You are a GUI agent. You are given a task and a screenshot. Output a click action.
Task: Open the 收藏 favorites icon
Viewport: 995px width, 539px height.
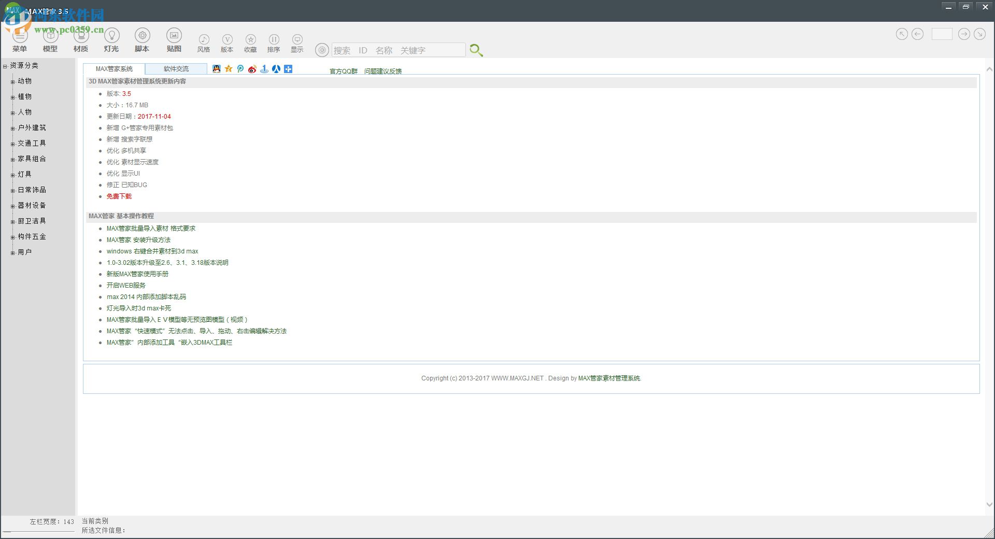click(x=250, y=39)
